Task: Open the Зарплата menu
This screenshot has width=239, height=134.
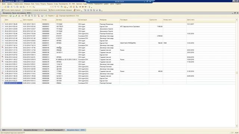Action: coord(79,4)
